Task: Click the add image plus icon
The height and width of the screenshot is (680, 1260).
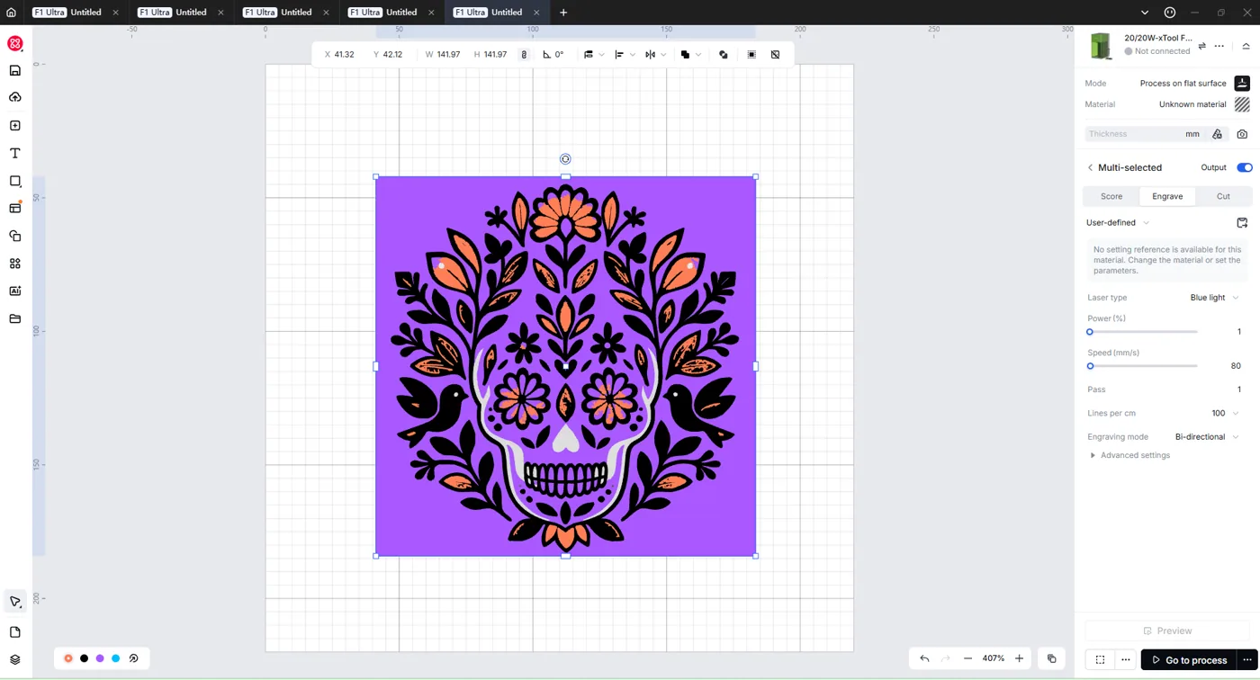Action: (14, 126)
